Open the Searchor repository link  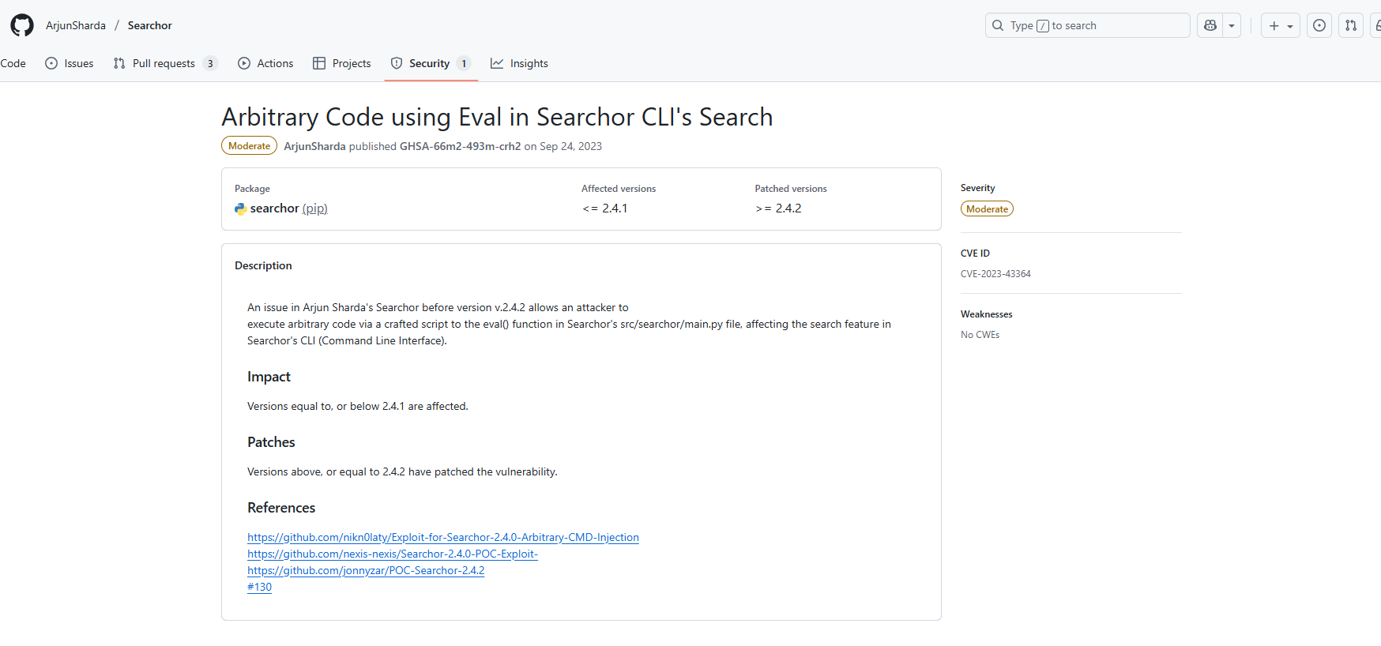click(x=150, y=25)
